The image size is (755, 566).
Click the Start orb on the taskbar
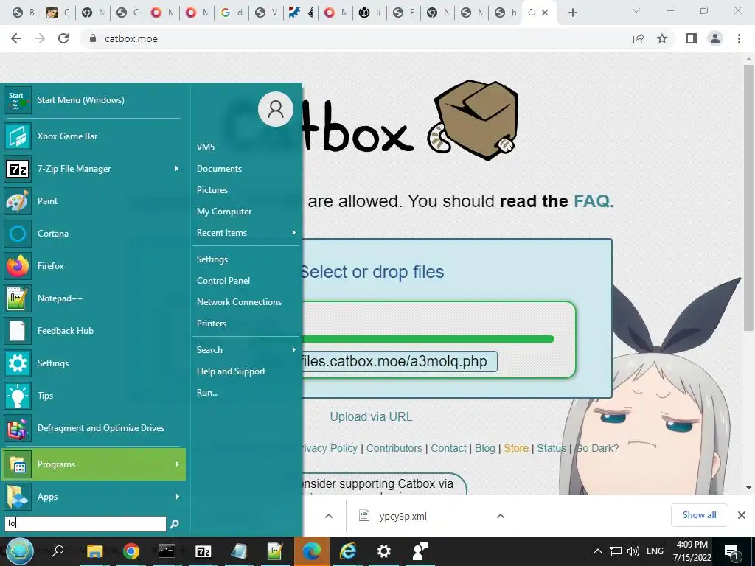[20, 551]
